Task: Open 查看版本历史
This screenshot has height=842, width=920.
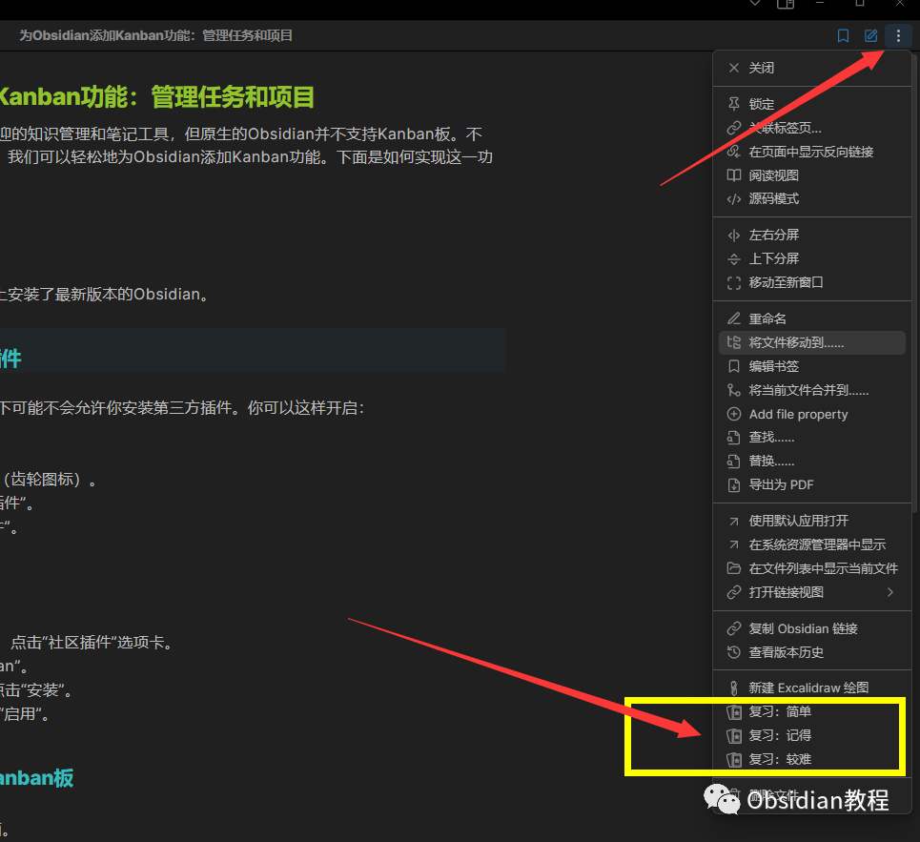Action: point(812,652)
